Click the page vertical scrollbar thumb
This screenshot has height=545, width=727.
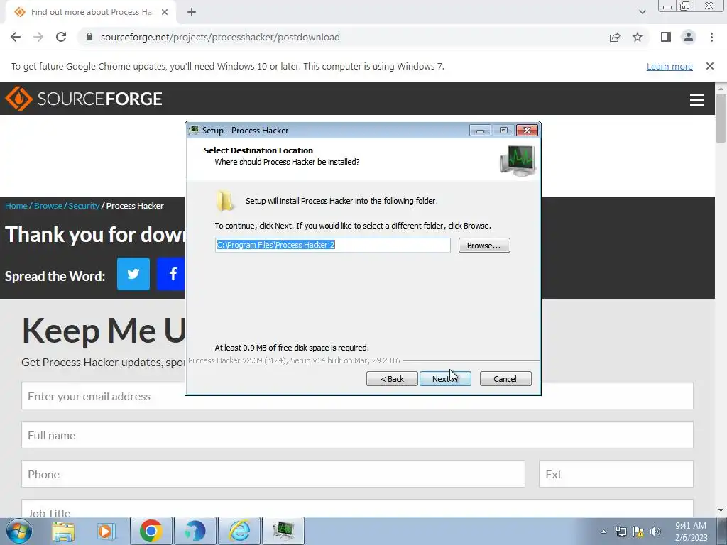(721, 119)
